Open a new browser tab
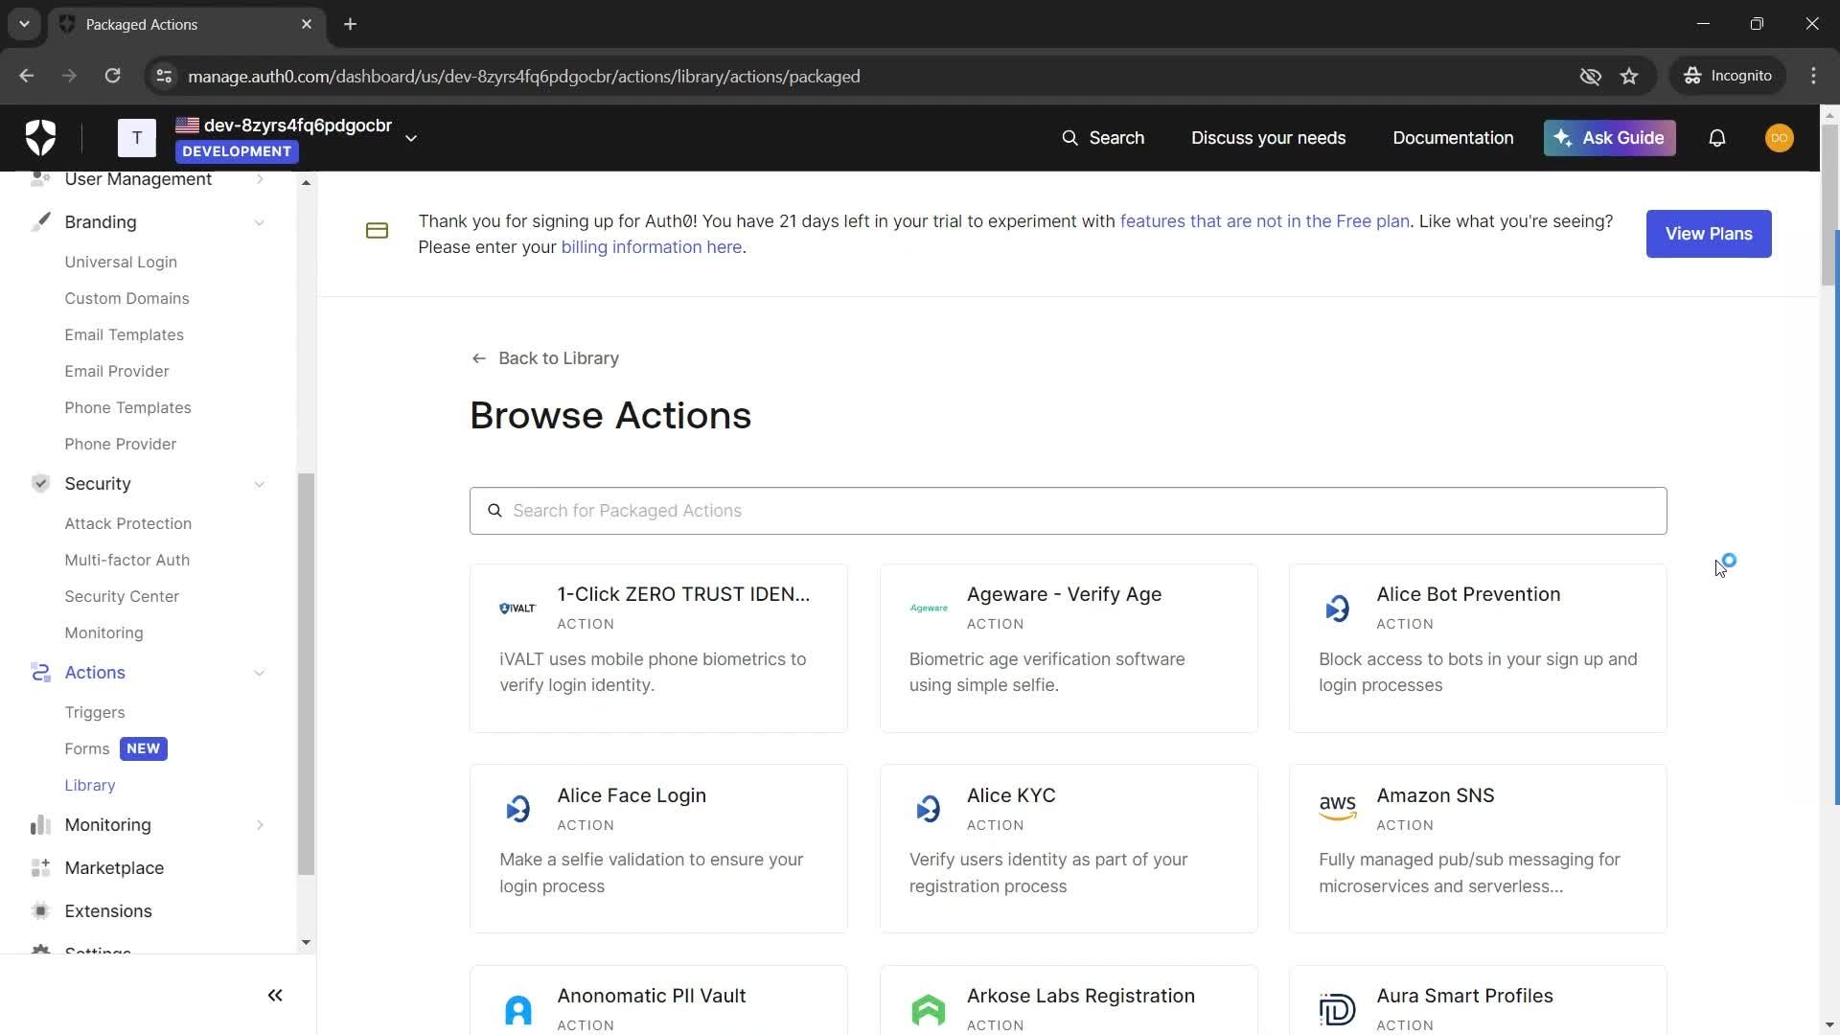 coord(350,24)
